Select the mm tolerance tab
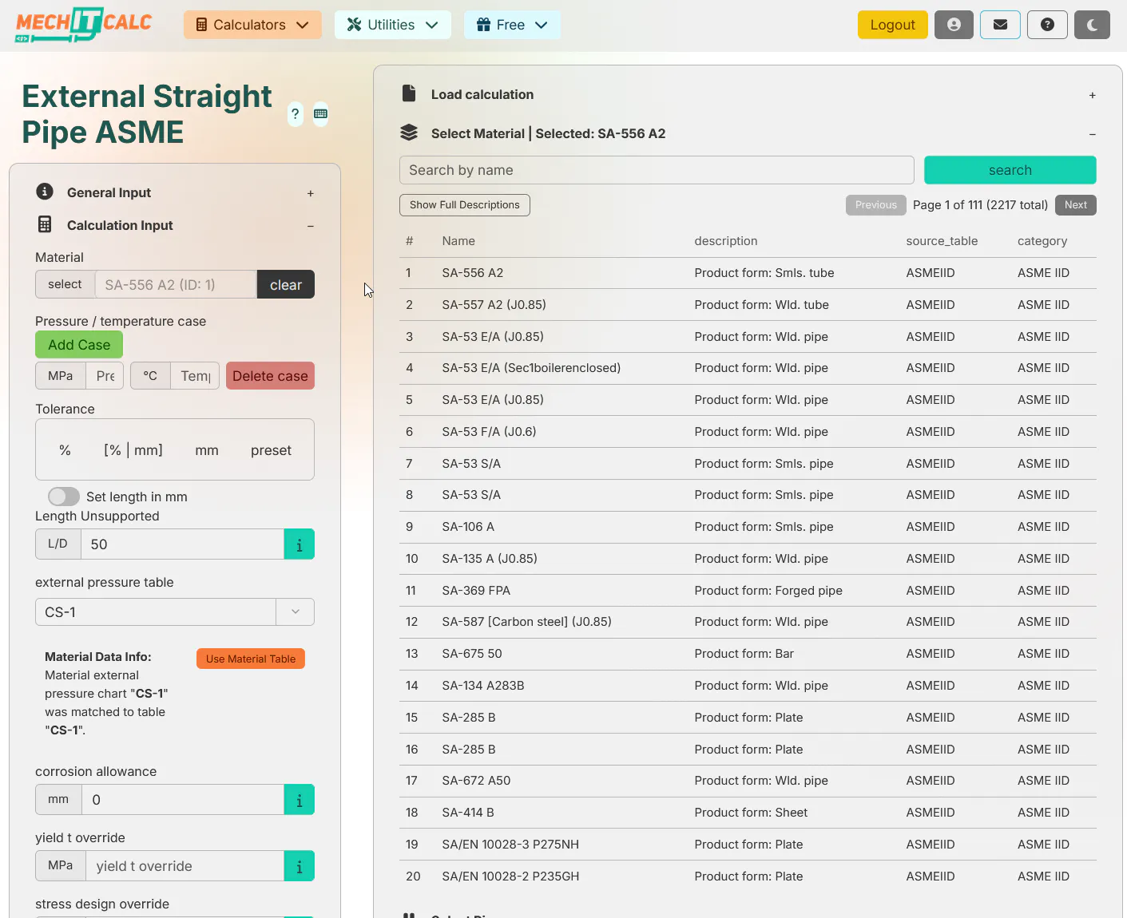 (207, 450)
